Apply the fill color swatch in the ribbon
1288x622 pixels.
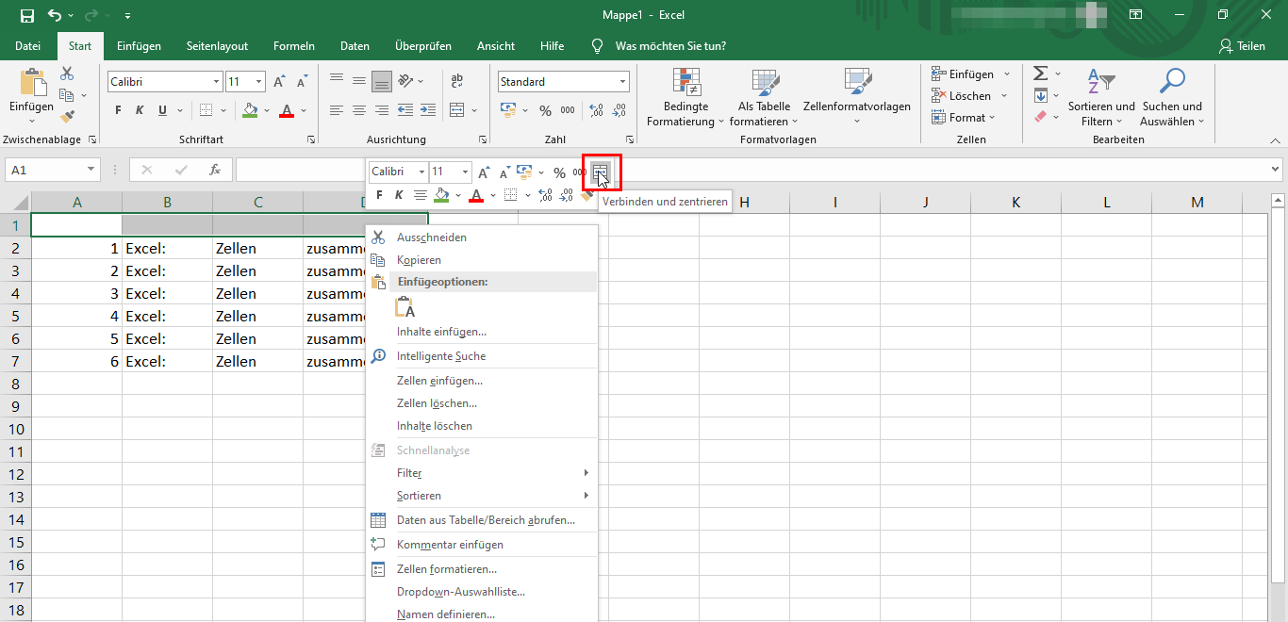(x=249, y=110)
